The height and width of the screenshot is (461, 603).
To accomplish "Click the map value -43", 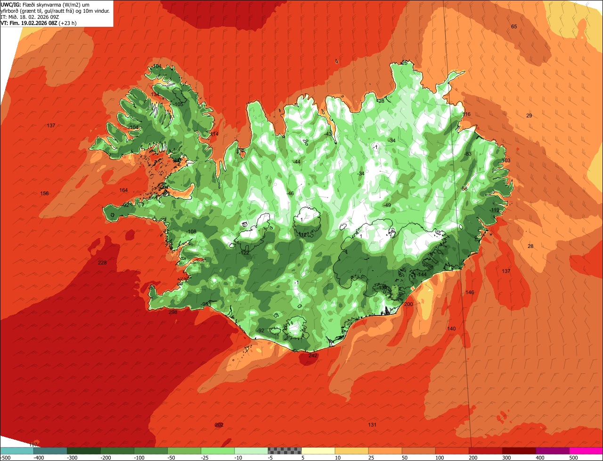I will [328, 134].
